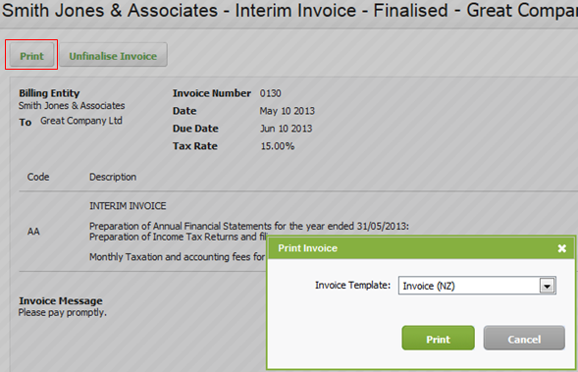The height and width of the screenshot is (372, 578).
Task: Click the Print Invoice dialog title bar
Action: [421, 248]
